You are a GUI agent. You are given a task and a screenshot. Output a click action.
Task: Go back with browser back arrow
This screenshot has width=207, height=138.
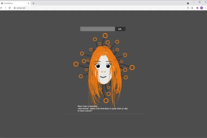(x=1, y=8)
